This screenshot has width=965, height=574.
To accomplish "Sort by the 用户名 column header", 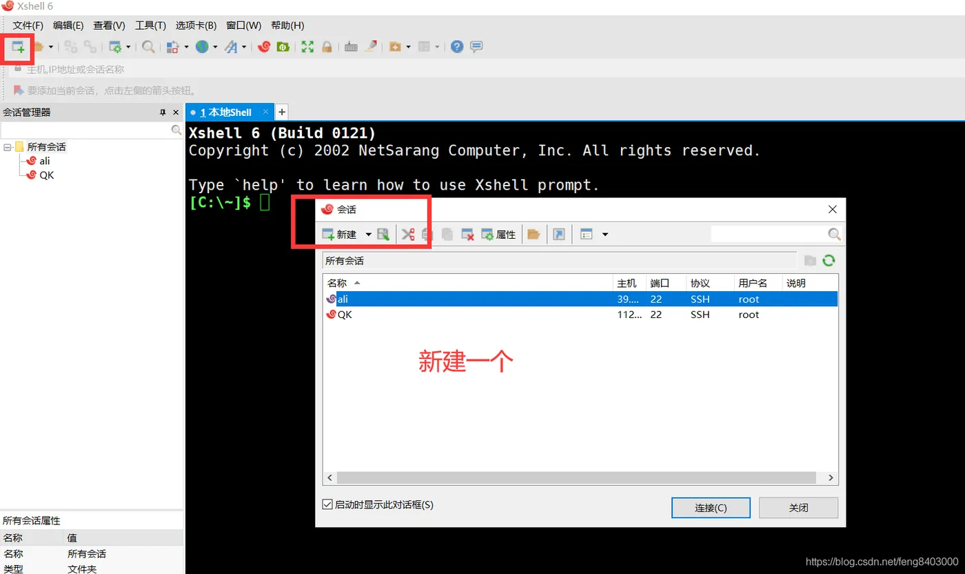I will point(758,283).
